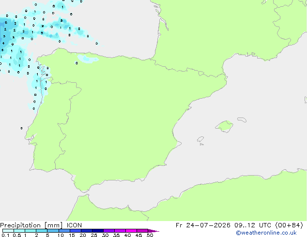Select the darkest navy legend swatch above 25
Viewport: 307px width, 237px height.
click(98, 231)
